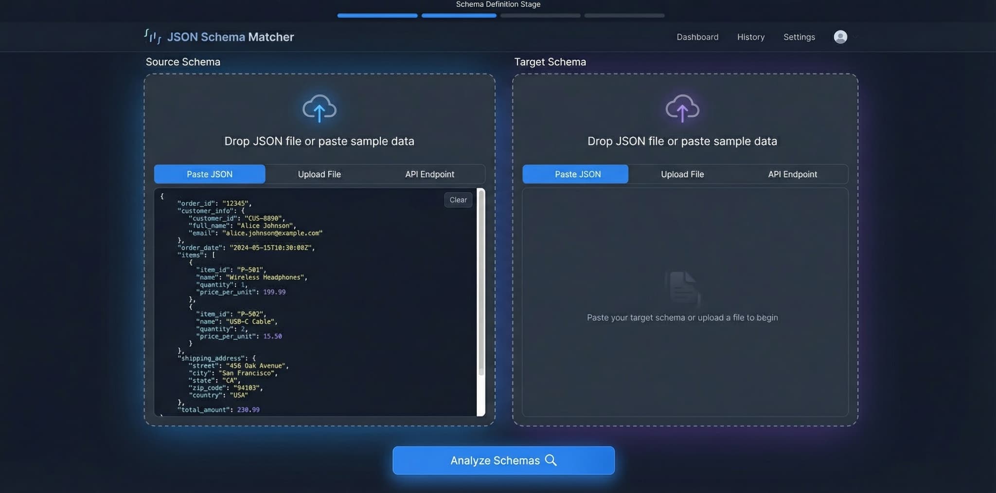Switch to Upload File tab in Source Schema
996x493 pixels.
[319, 174]
